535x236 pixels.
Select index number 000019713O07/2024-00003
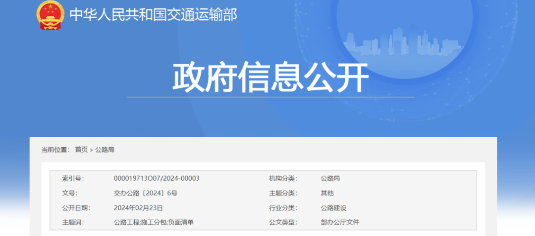[x=157, y=179]
